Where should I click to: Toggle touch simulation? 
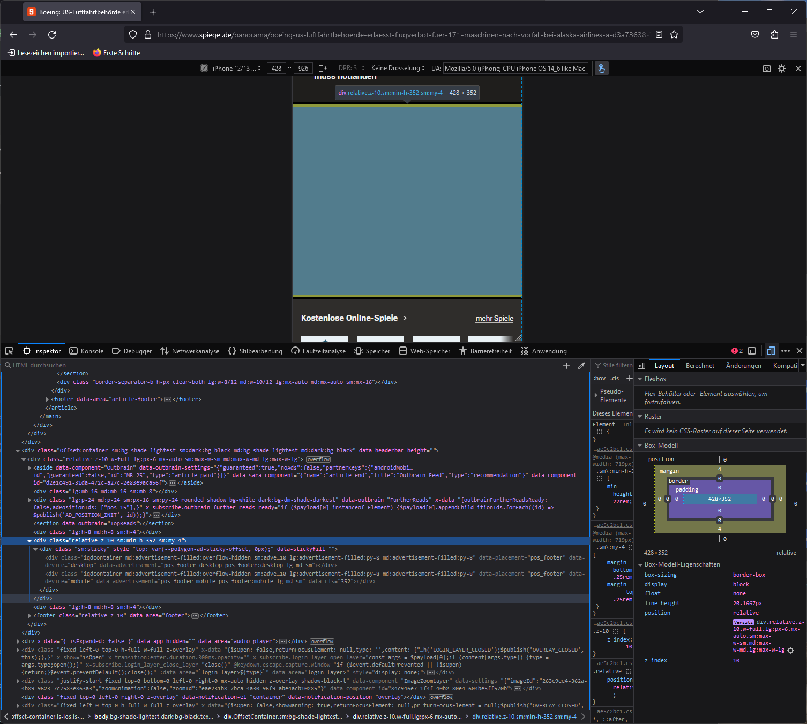click(x=601, y=69)
